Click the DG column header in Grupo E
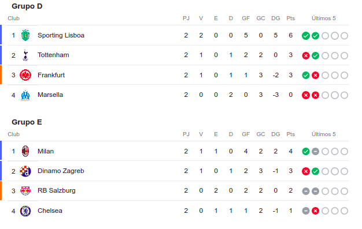Image resolution: width=362 pixels, height=229 pixels. (276, 134)
